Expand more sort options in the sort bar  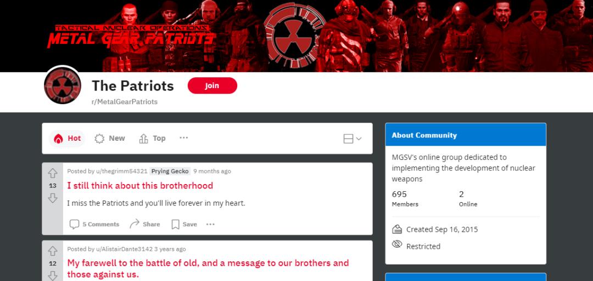pyautogui.click(x=184, y=138)
